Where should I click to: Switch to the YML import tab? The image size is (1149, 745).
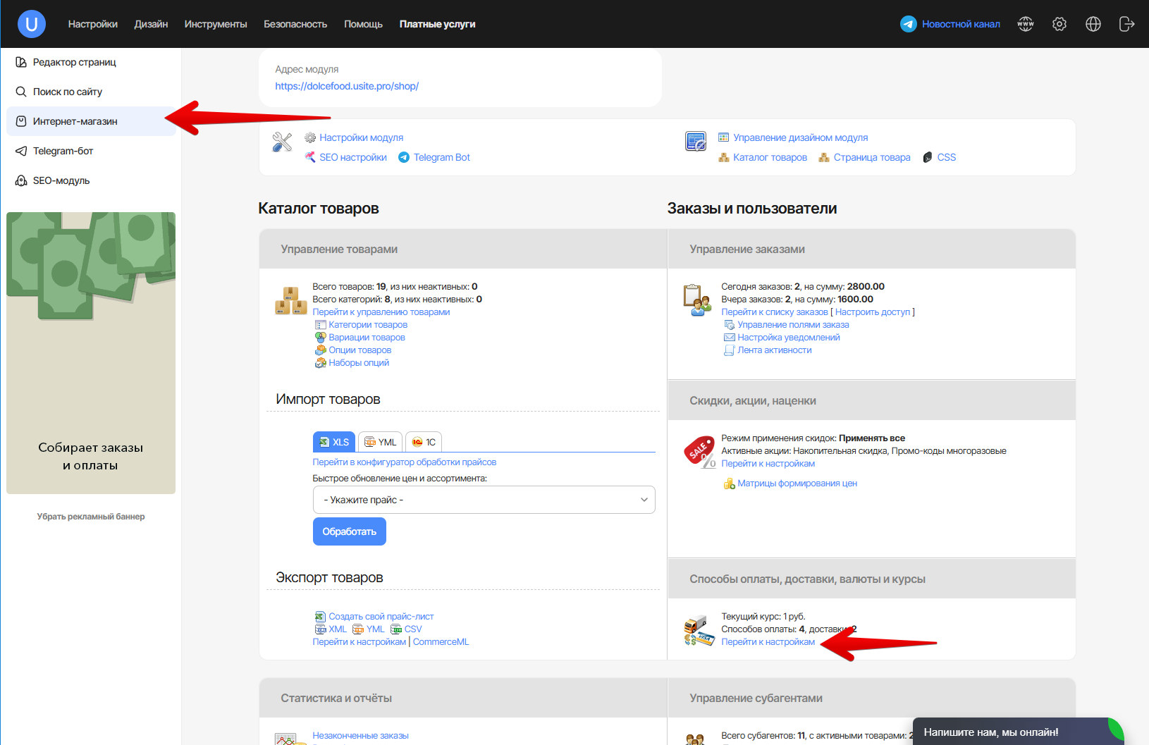[x=380, y=442]
